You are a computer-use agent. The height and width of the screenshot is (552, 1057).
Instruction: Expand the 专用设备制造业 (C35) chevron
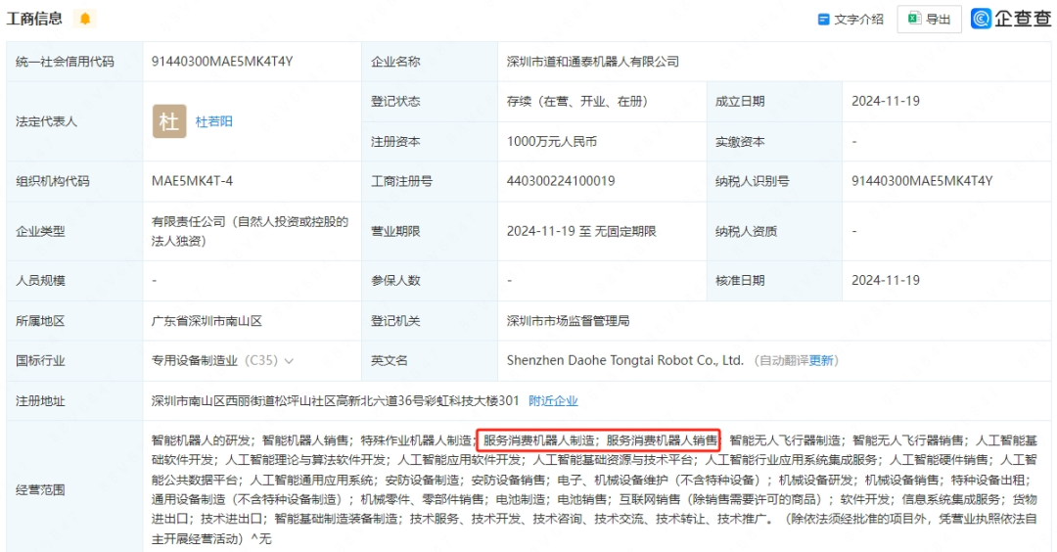(289, 361)
